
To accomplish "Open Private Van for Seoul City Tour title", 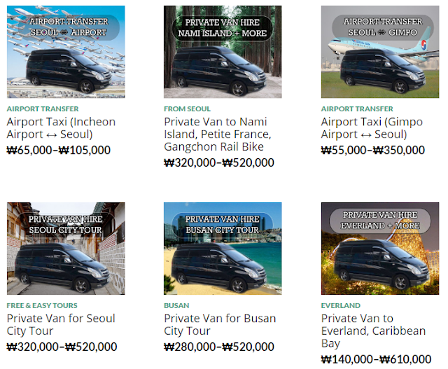I will (61, 324).
